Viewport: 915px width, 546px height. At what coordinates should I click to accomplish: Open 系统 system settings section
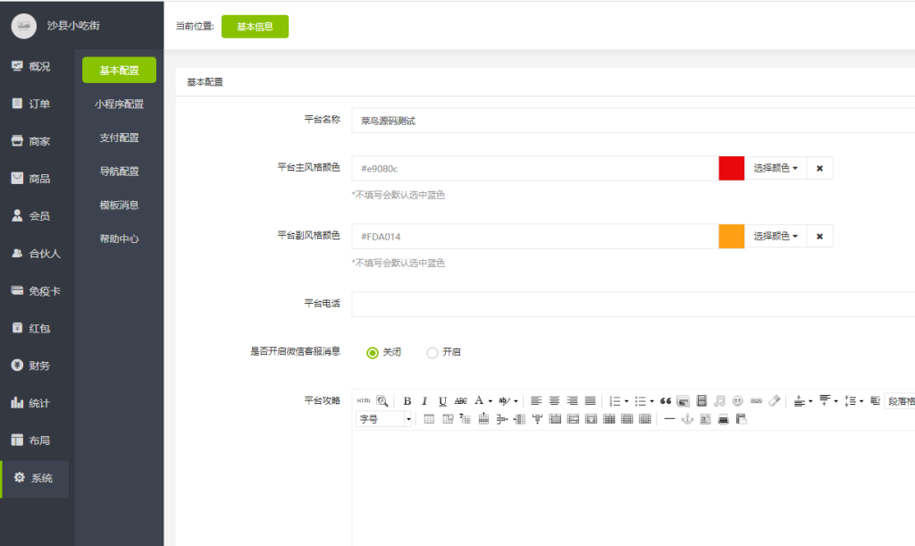point(34,478)
